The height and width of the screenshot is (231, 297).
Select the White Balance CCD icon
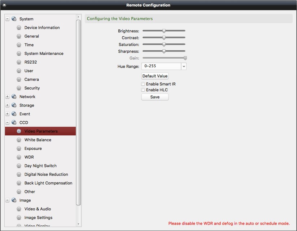tap(19, 140)
